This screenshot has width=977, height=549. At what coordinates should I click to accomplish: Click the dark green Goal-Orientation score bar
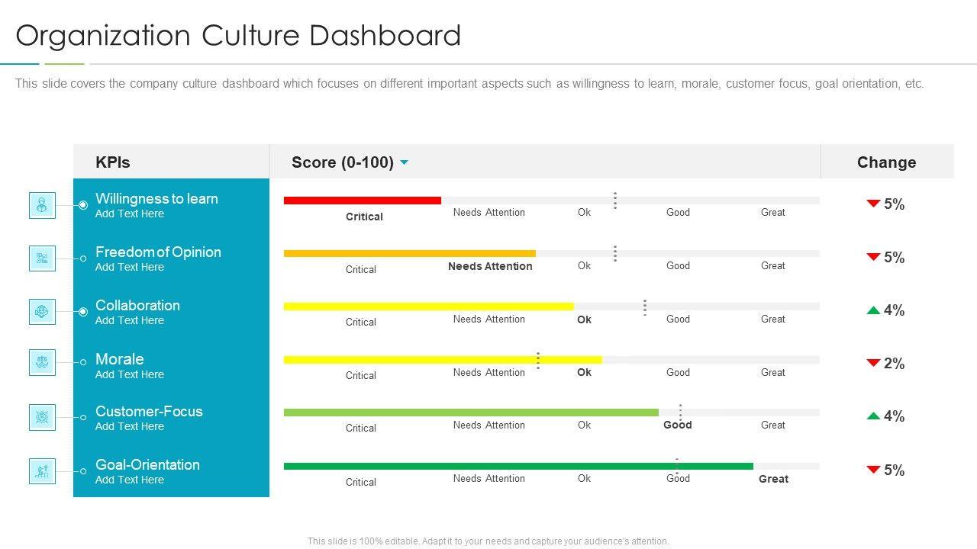518,466
